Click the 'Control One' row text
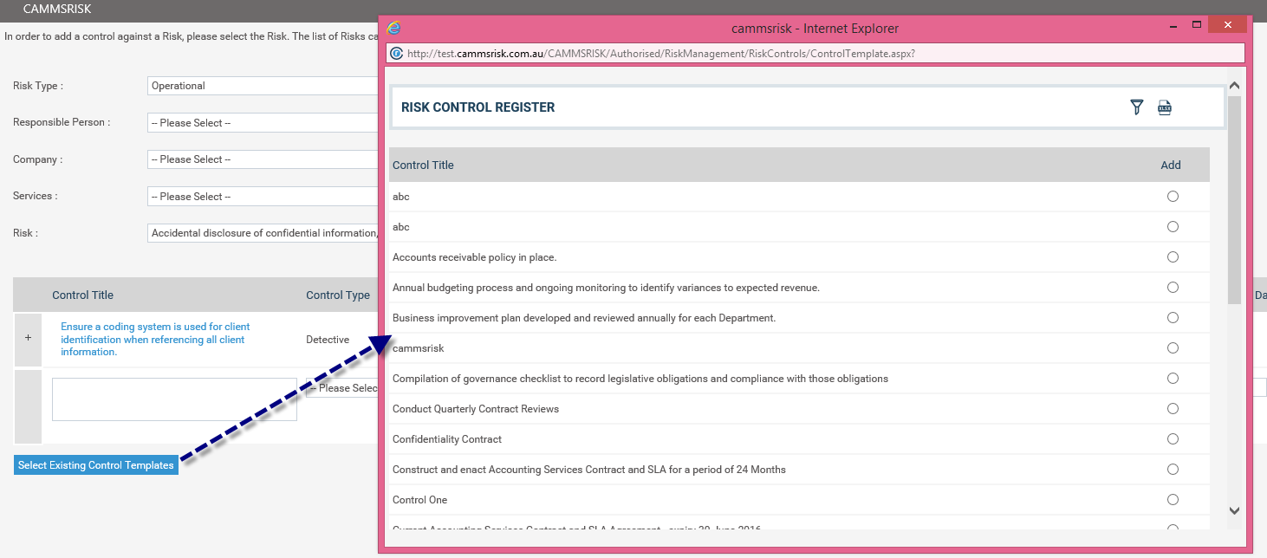The image size is (1267, 558). click(420, 500)
